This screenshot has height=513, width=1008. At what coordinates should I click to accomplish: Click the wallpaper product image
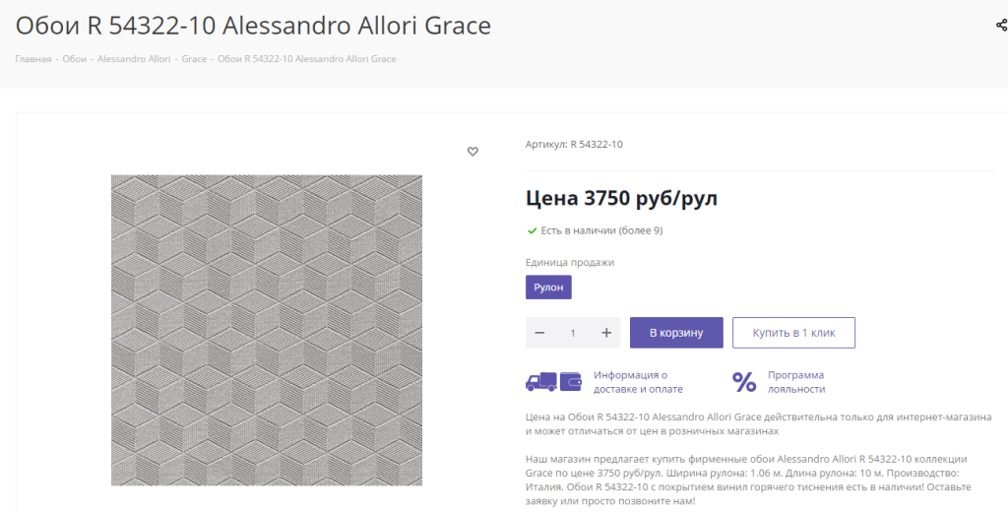click(267, 330)
